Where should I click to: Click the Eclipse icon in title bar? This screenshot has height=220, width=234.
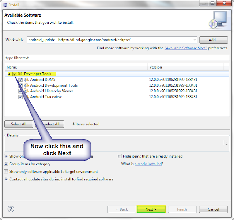tap(5, 5)
